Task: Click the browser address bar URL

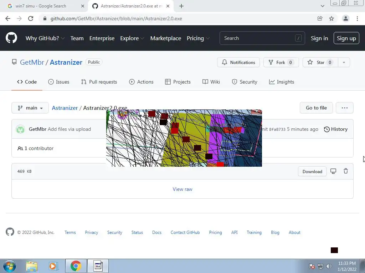Action: (x=116, y=18)
